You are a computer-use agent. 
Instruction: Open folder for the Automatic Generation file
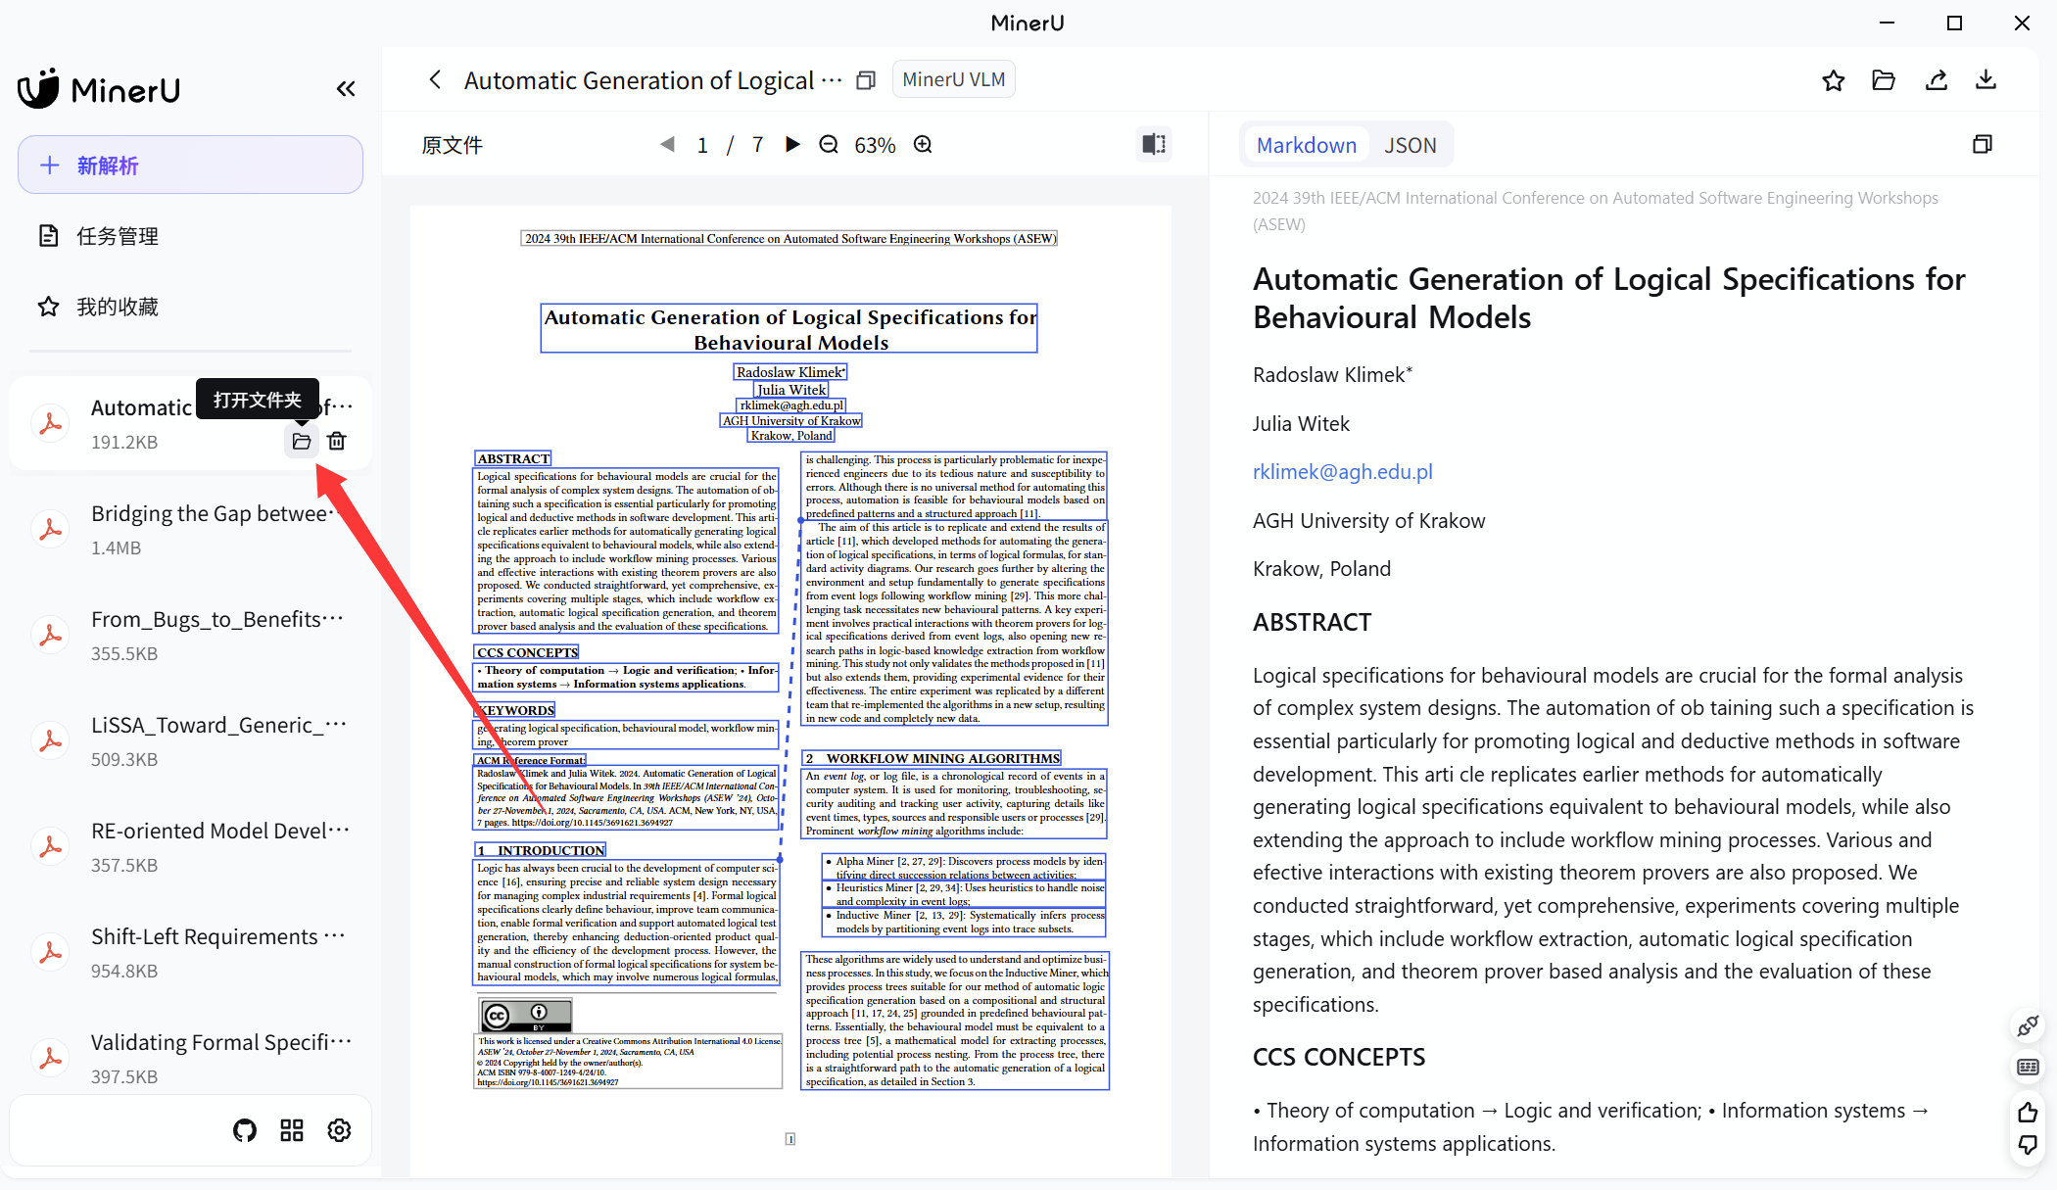pyautogui.click(x=302, y=441)
